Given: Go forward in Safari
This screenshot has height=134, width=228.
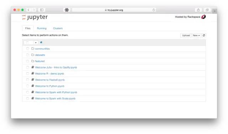Looking at the screenshot, I should pos(33,10).
